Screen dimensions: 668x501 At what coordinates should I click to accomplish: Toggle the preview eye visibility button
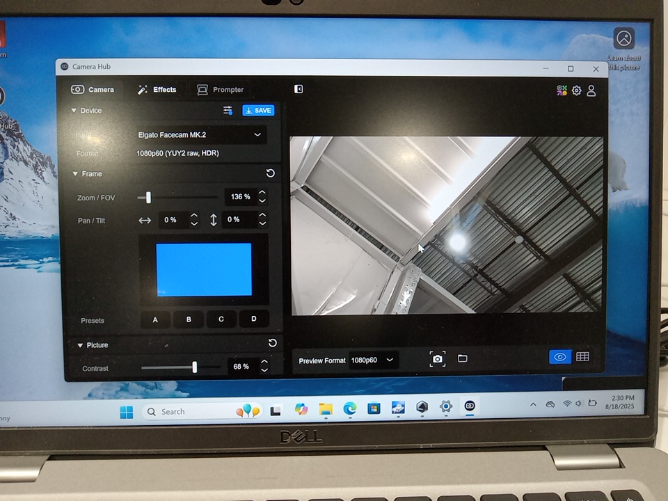point(559,357)
